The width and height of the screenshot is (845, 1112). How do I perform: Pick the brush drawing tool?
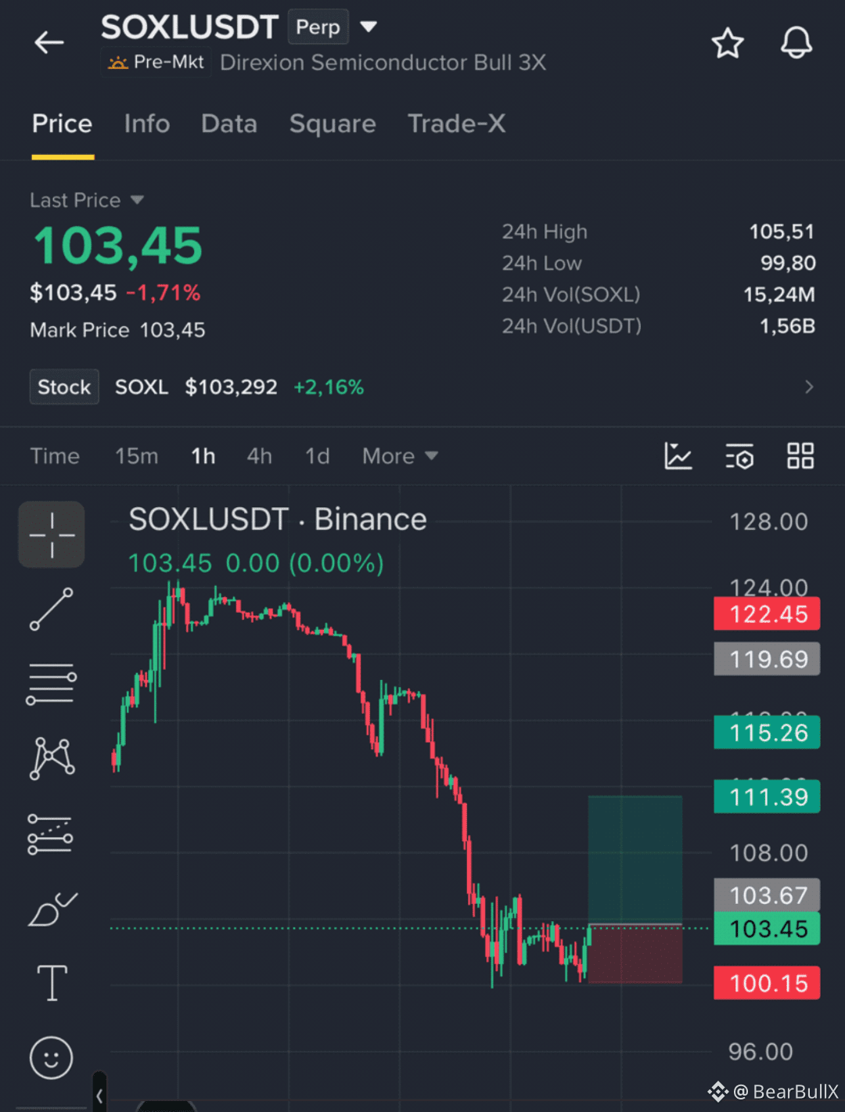pyautogui.click(x=52, y=909)
